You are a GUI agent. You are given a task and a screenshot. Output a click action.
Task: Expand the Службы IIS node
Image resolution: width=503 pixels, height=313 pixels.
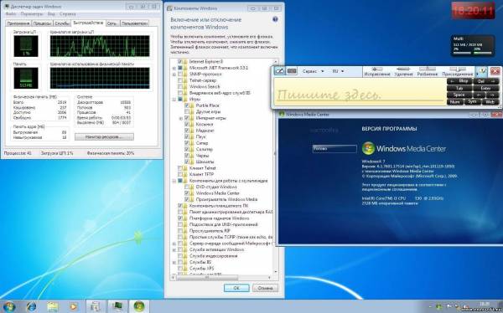(174, 262)
